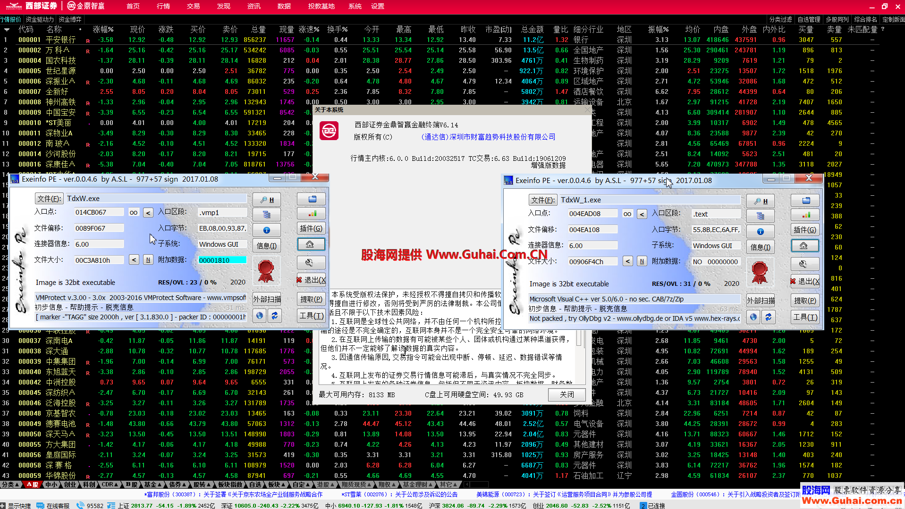Expand 板块 tab dropdown at bottom

pos(277,484)
